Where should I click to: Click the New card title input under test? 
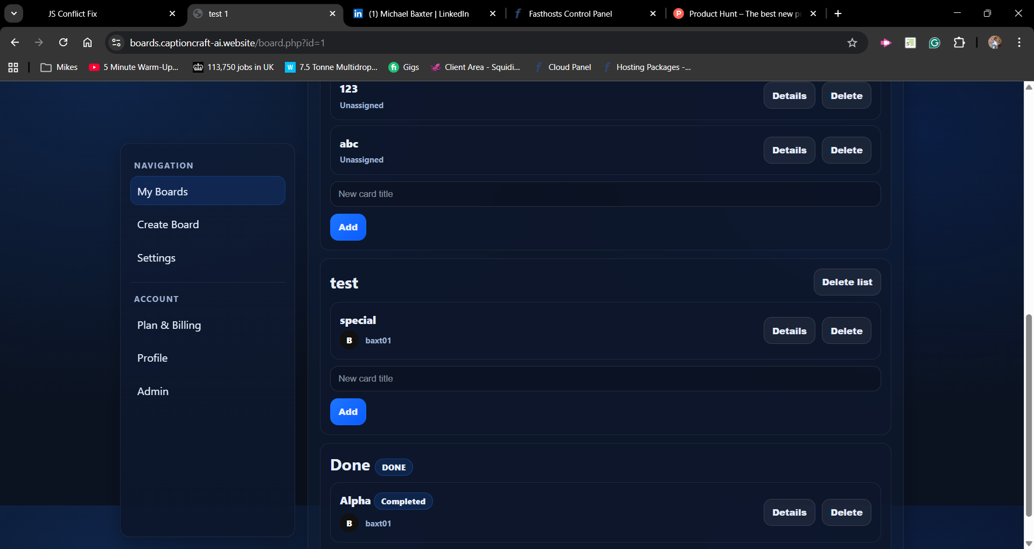[x=605, y=378]
